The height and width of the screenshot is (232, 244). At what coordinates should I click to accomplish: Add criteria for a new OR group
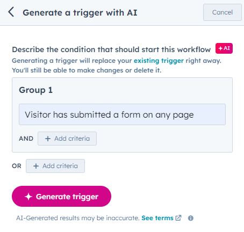tap(55, 166)
